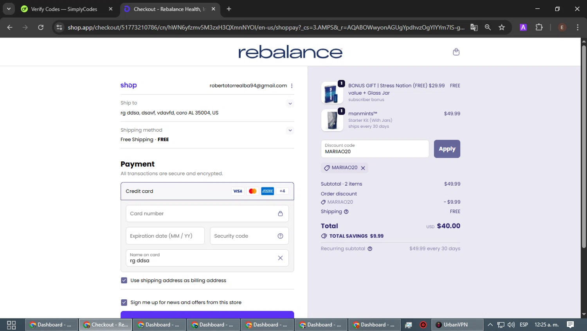Open the purple A extension icon

coord(523,27)
